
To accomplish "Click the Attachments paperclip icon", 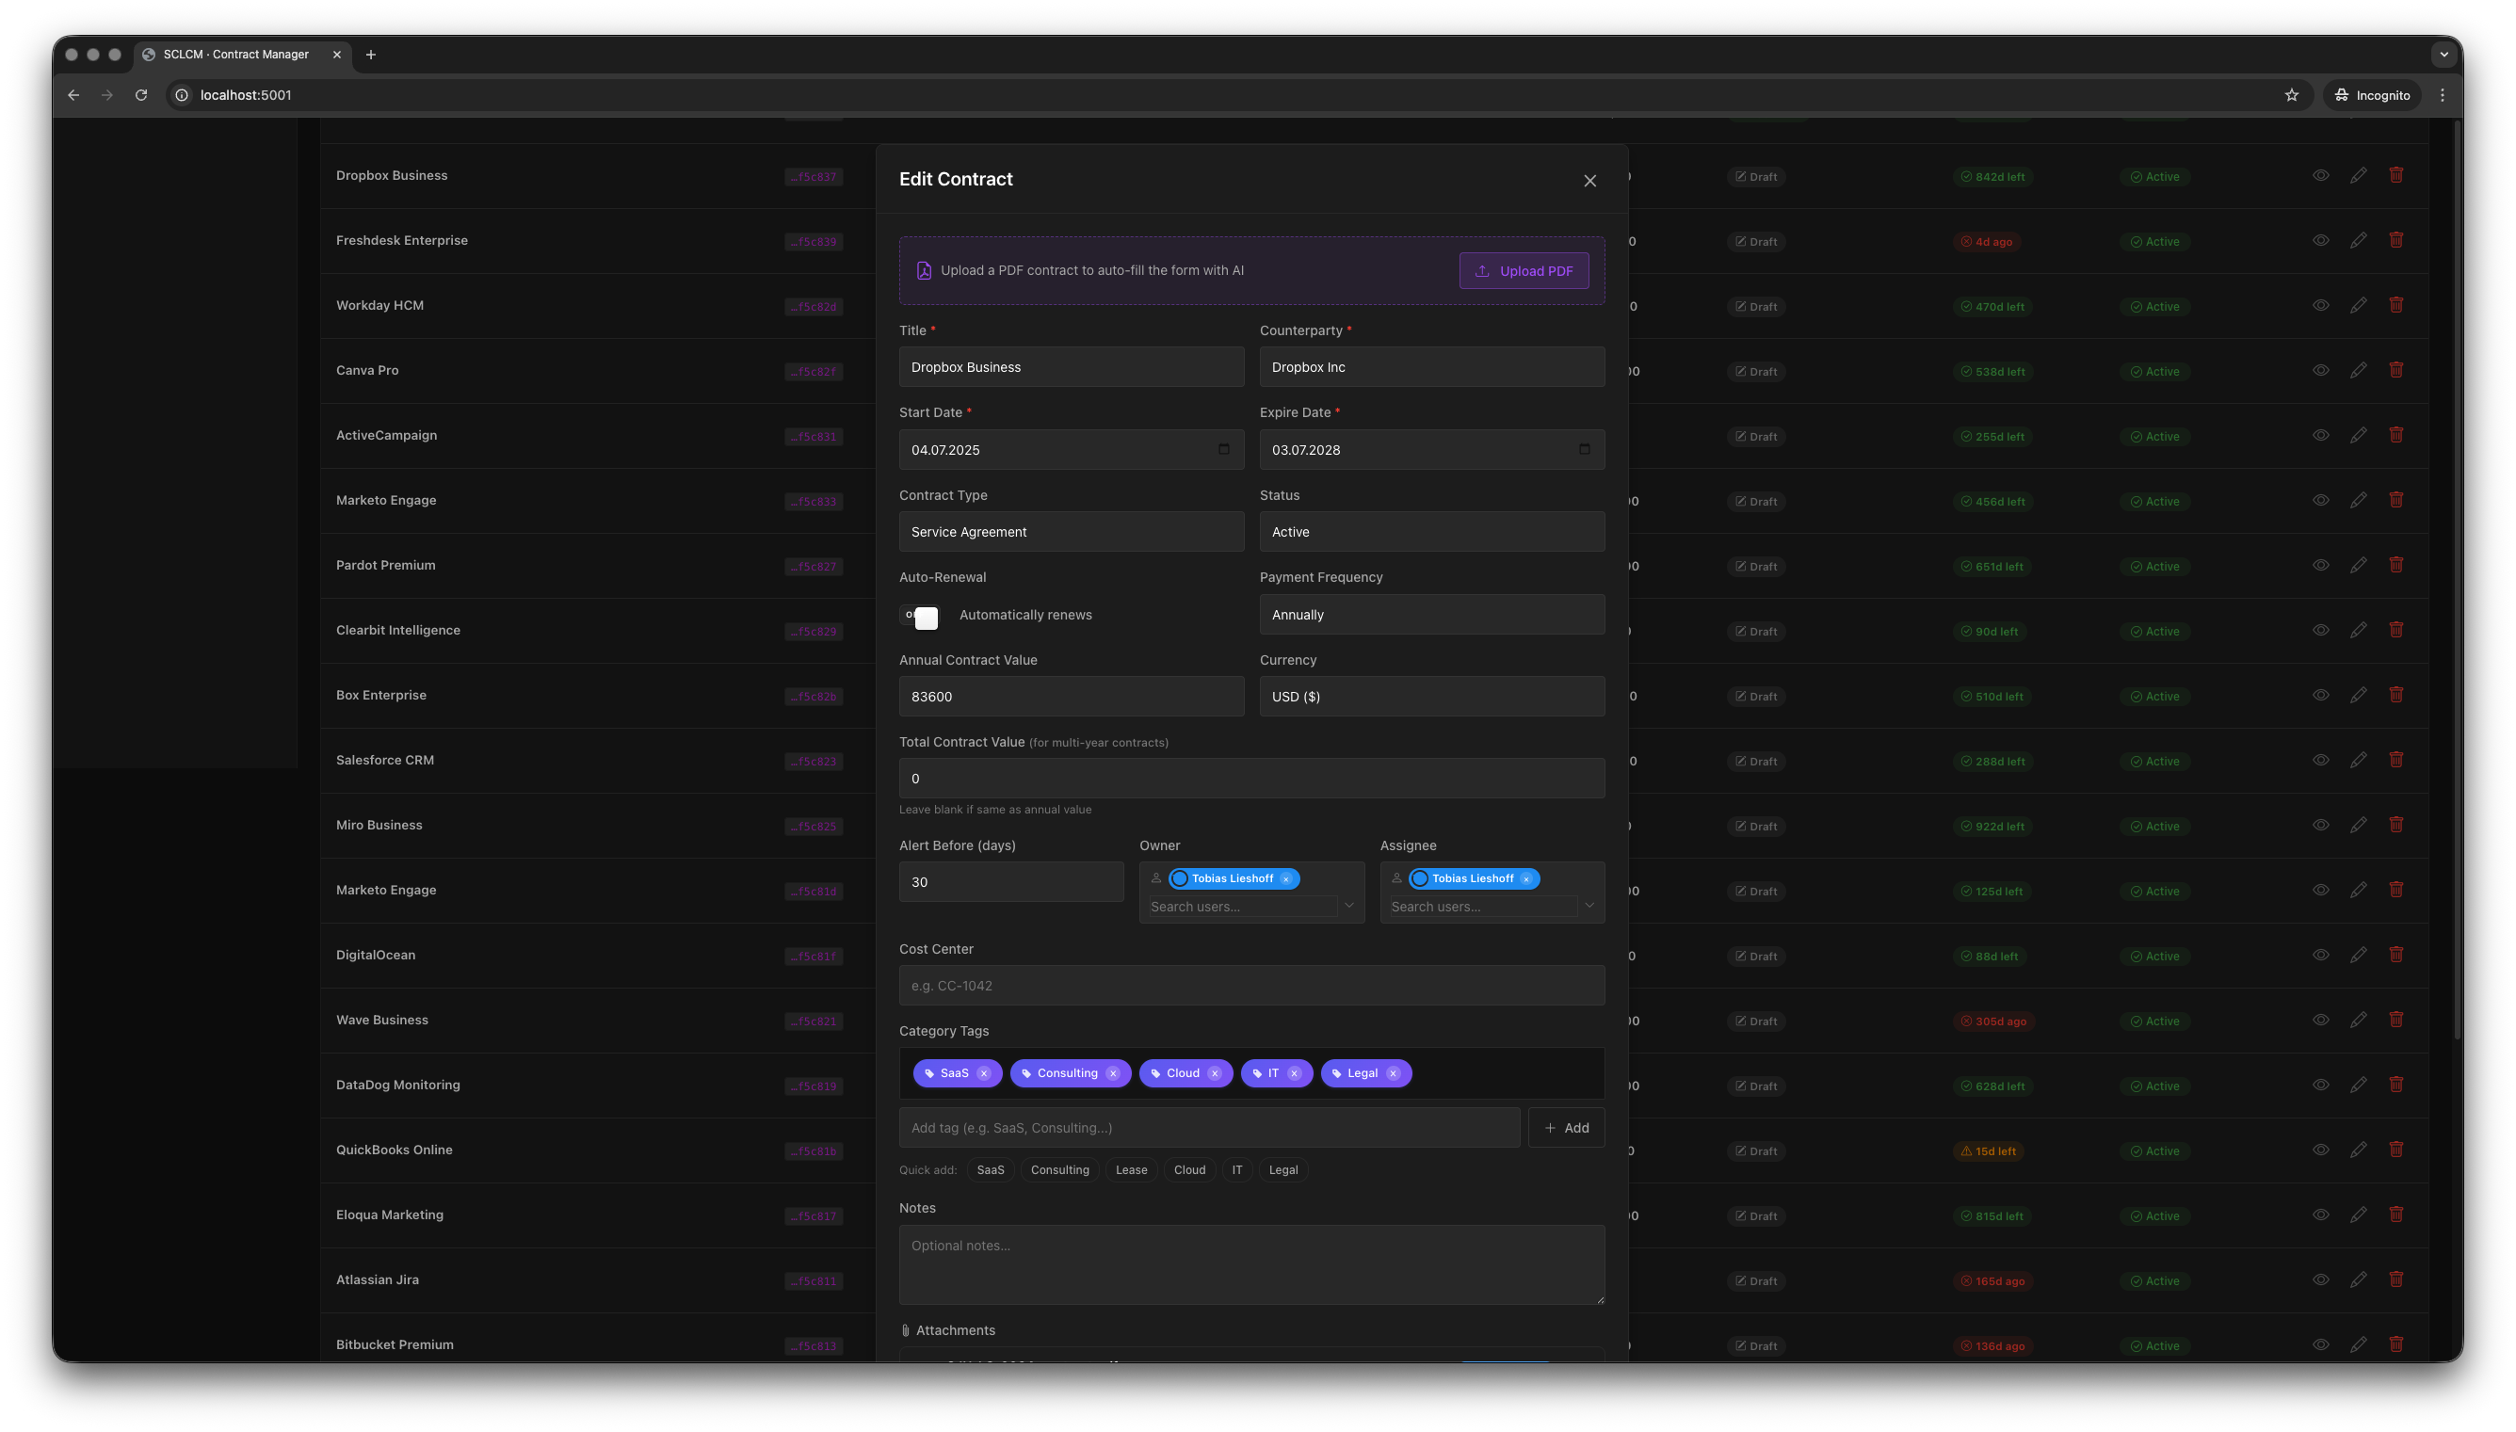I will (x=905, y=1329).
